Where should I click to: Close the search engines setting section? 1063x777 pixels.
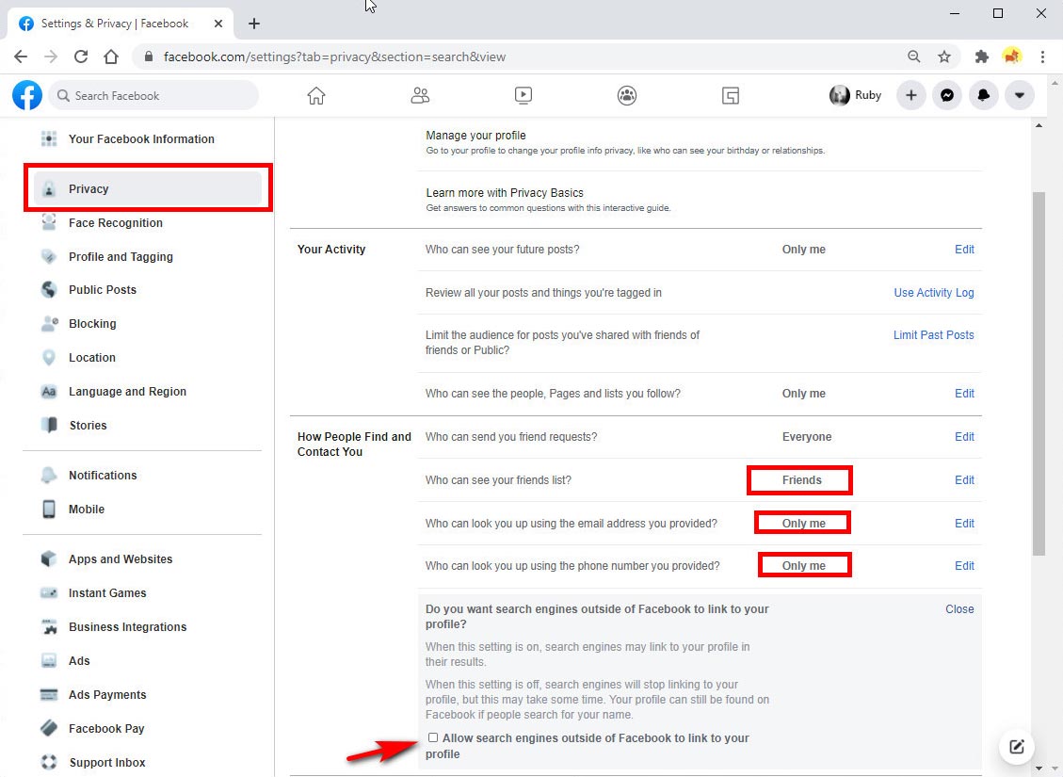click(959, 608)
